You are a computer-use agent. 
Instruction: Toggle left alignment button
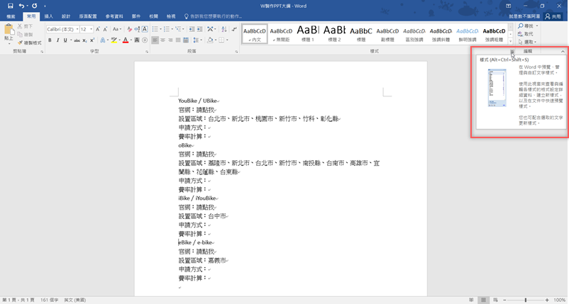pyautogui.click(x=155, y=40)
